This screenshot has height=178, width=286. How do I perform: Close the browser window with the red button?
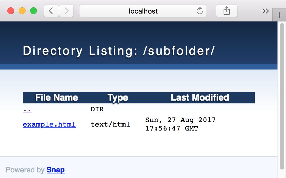(11, 11)
